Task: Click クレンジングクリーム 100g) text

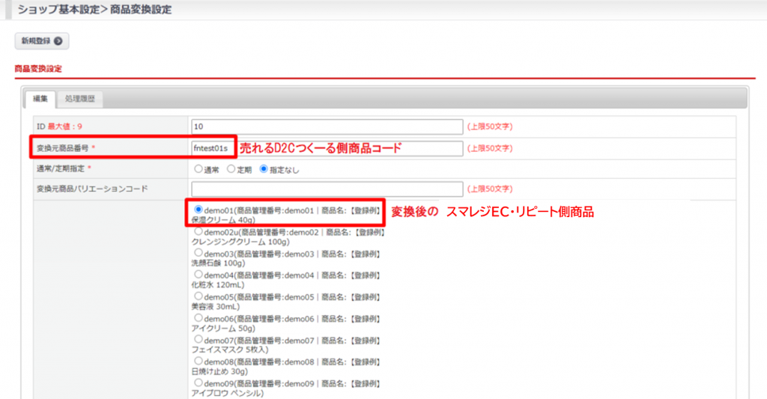Action: pyautogui.click(x=240, y=242)
